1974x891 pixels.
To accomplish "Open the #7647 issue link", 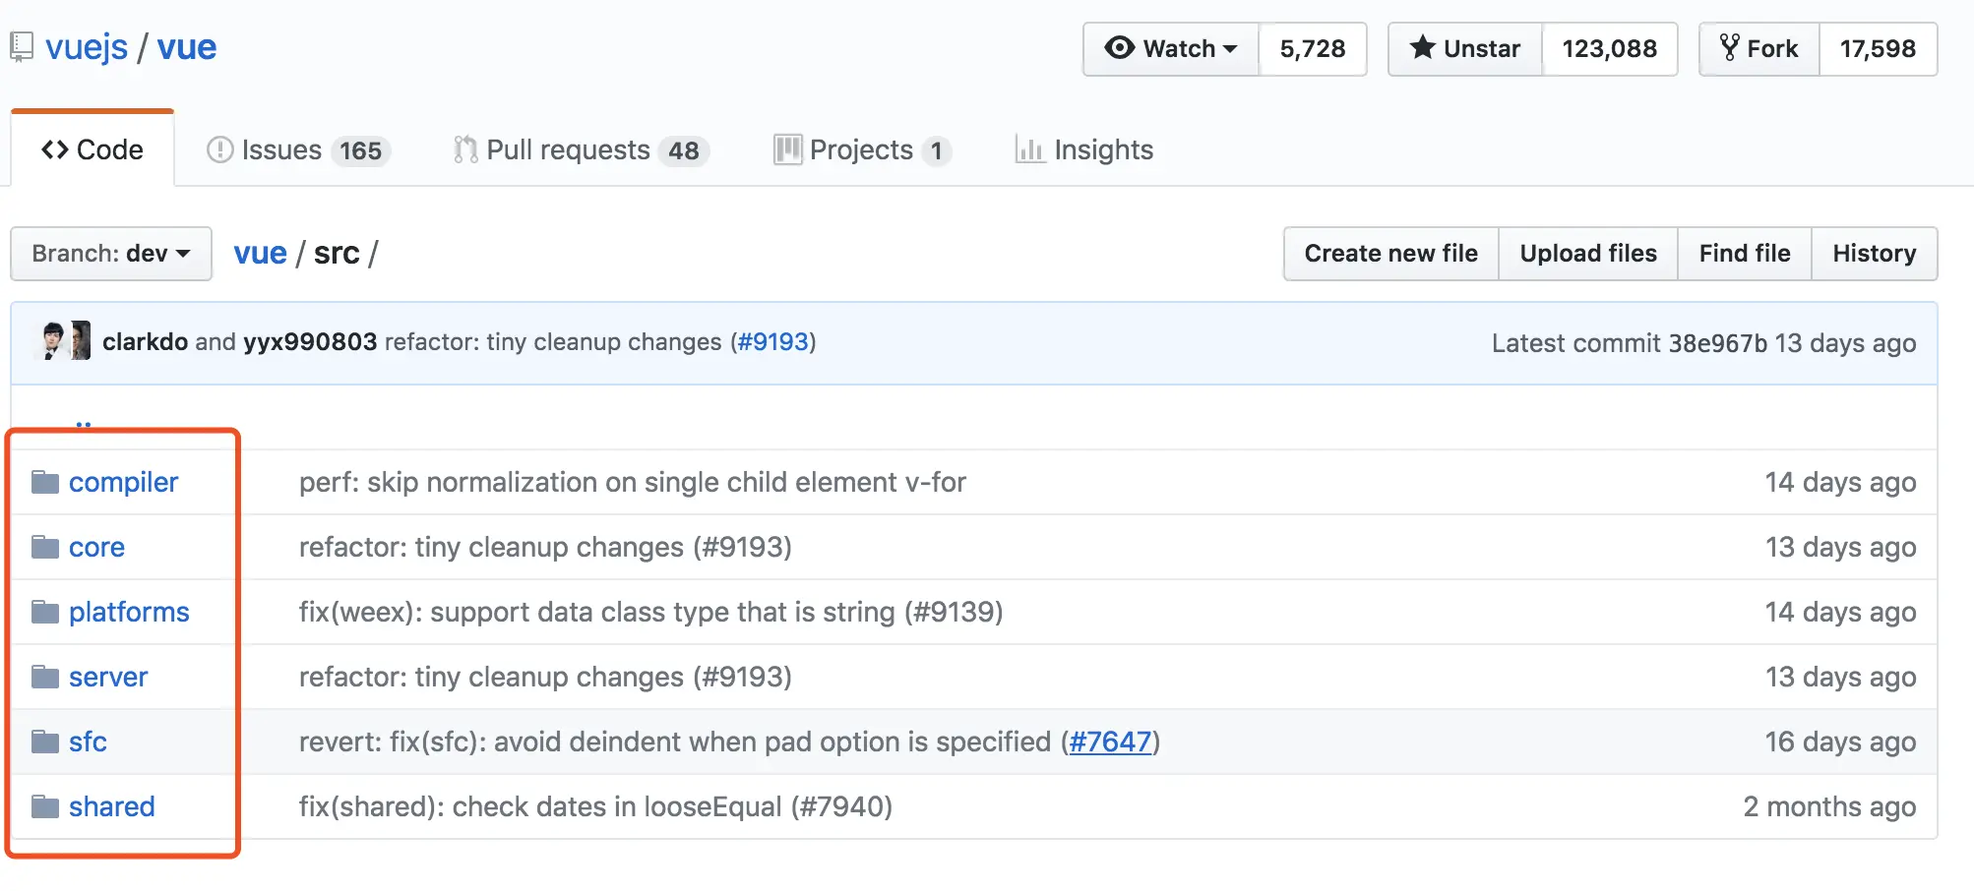I will [x=1110, y=742].
